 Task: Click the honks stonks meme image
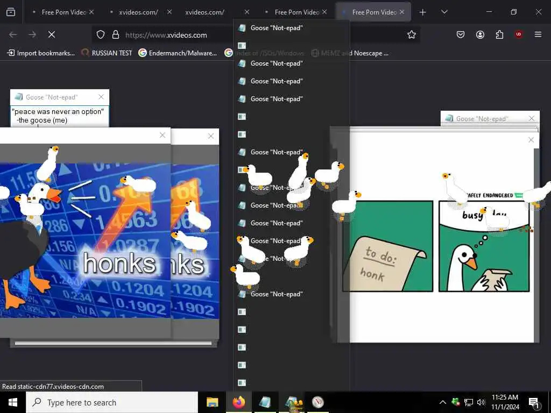click(85, 240)
